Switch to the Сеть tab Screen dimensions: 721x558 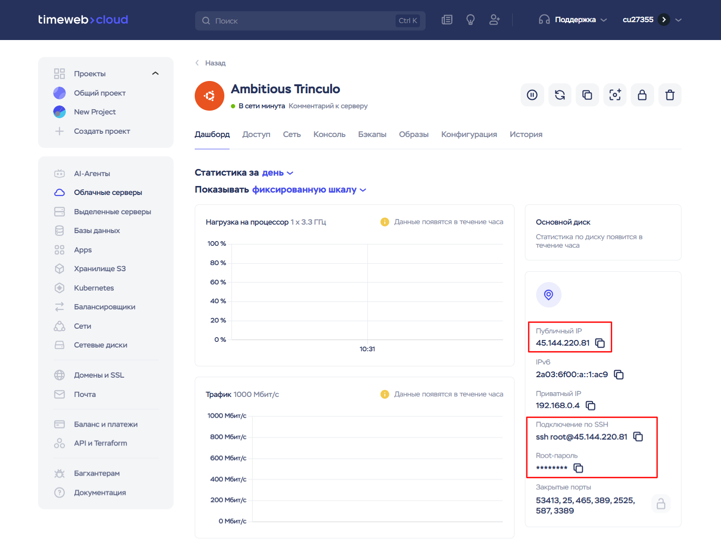click(x=292, y=135)
